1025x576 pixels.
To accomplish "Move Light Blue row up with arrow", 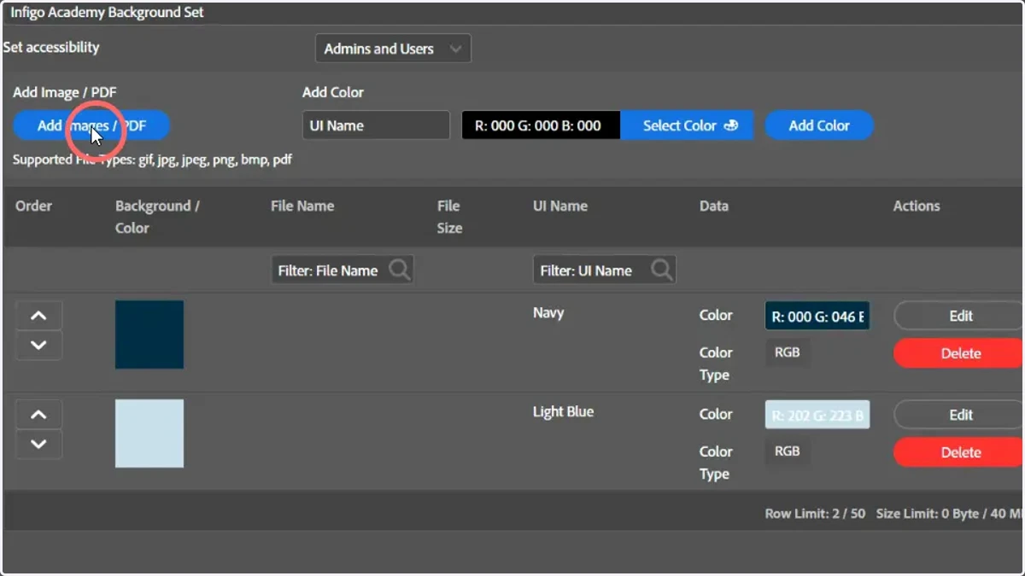I will coord(38,415).
